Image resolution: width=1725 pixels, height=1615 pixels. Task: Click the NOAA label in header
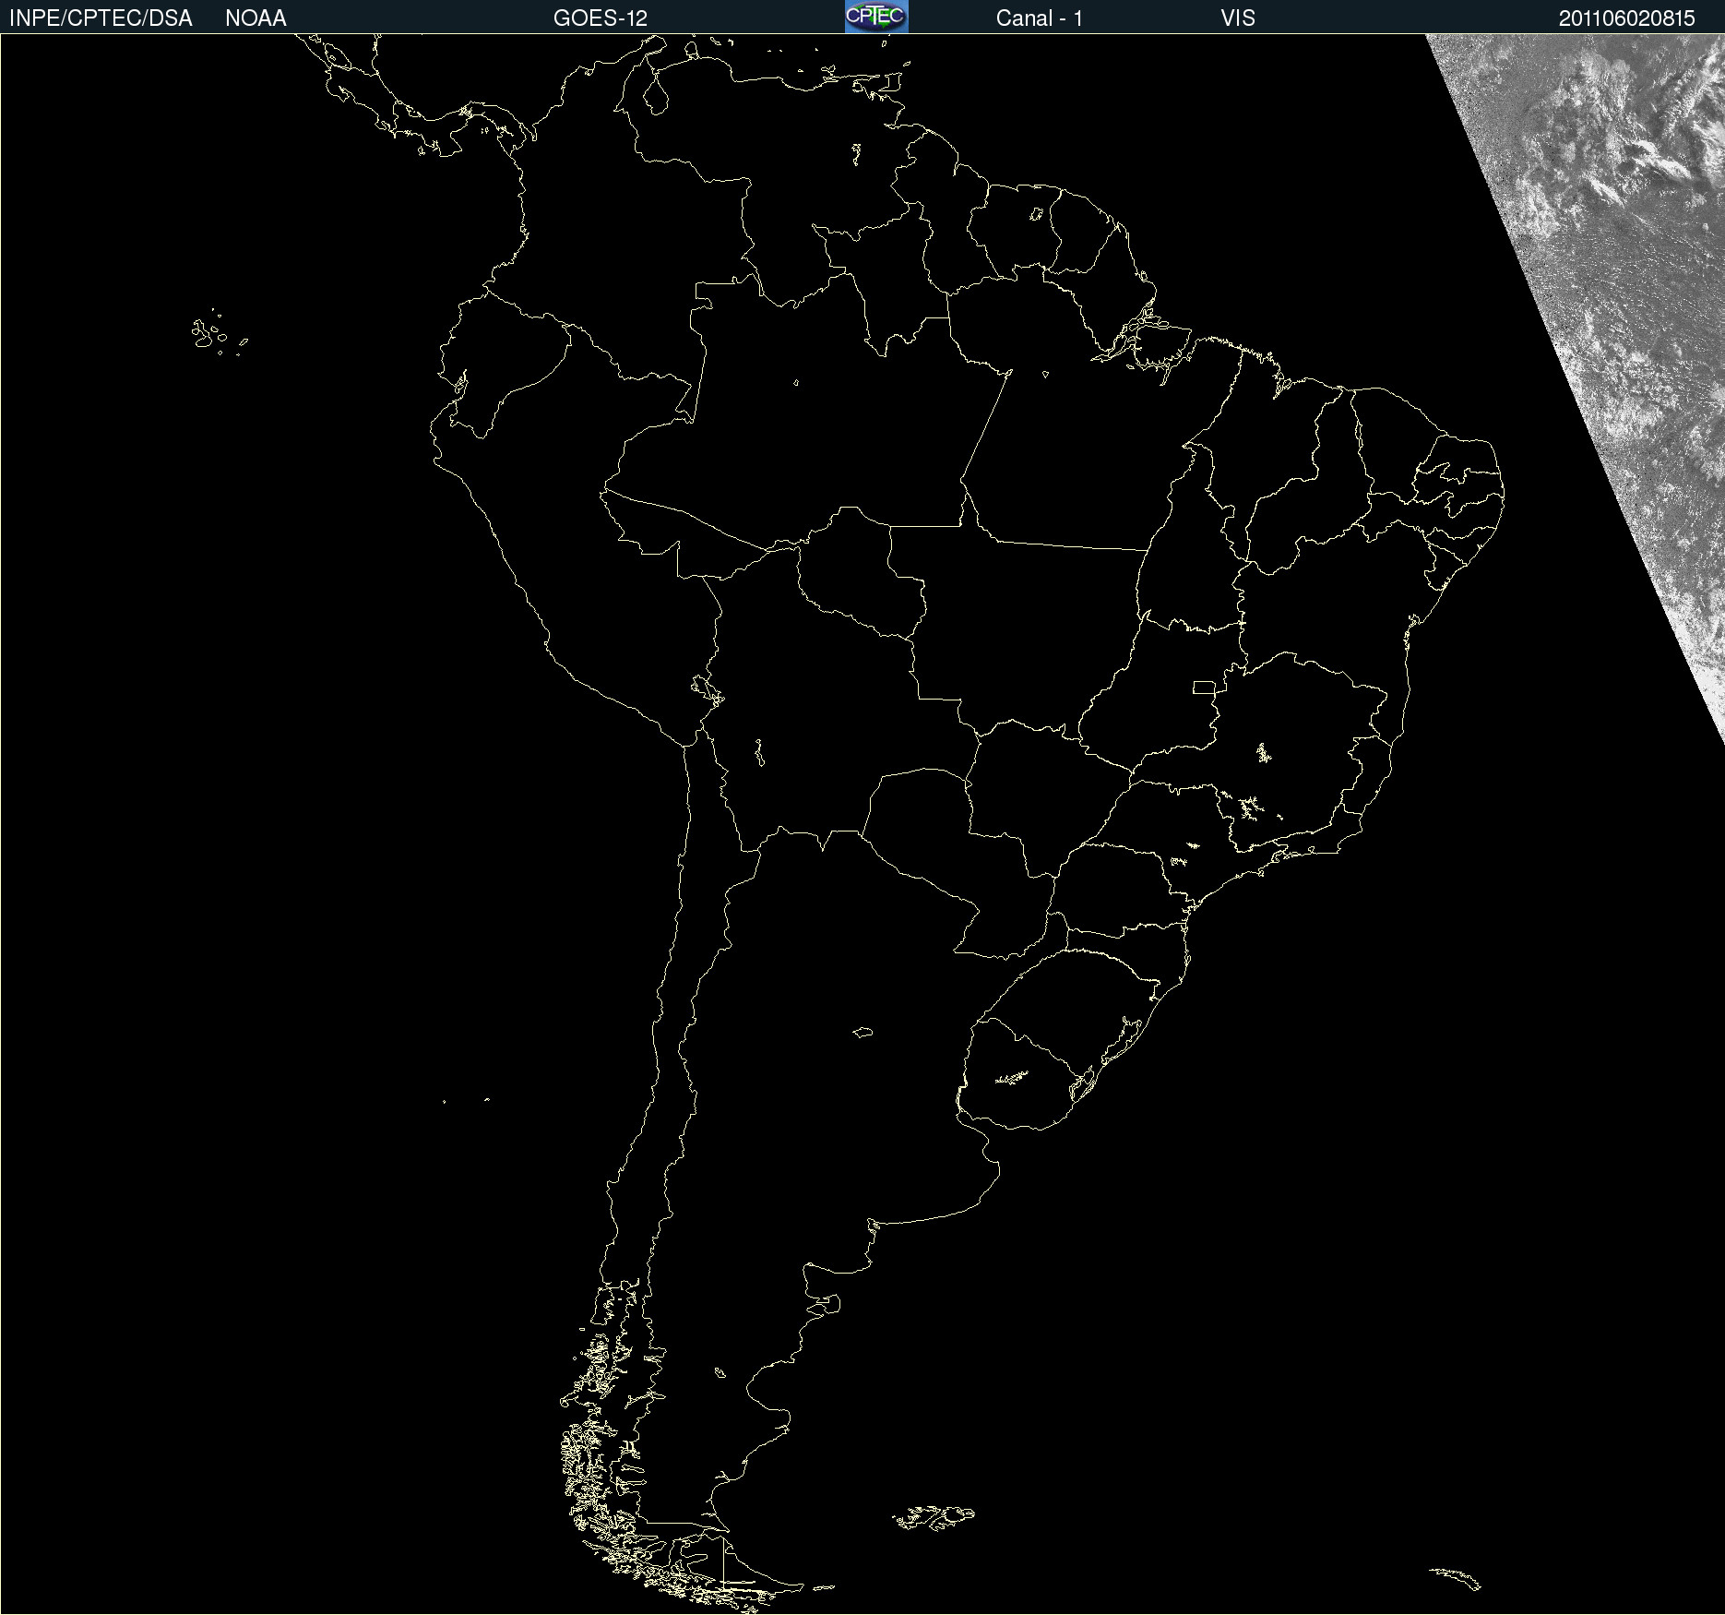[x=256, y=18]
